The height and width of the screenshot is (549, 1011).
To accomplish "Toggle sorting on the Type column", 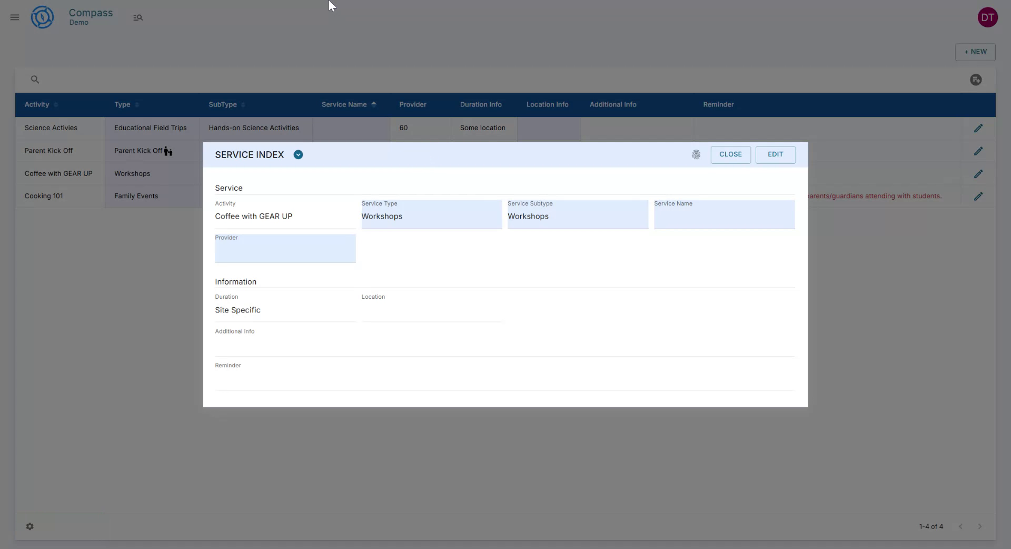I will tap(136, 105).
